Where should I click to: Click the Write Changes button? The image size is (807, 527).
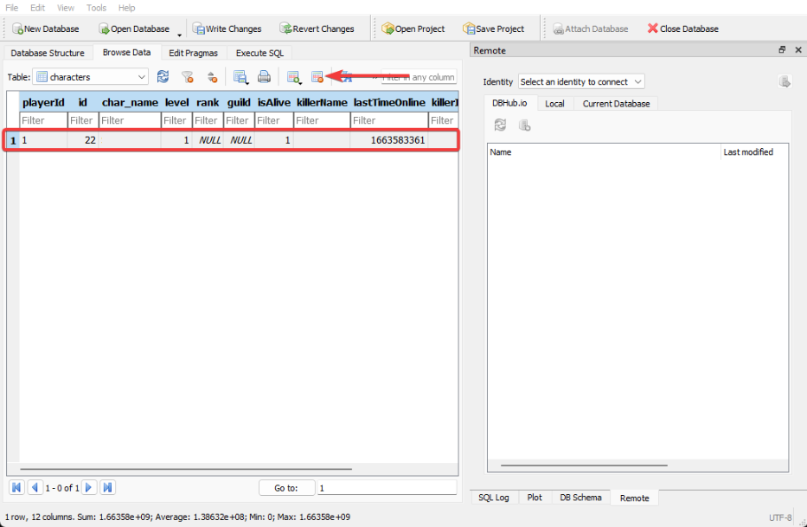click(227, 29)
